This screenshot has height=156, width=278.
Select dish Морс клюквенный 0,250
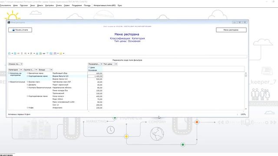point(63,102)
